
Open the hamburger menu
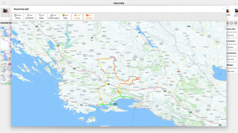coord(4,3)
